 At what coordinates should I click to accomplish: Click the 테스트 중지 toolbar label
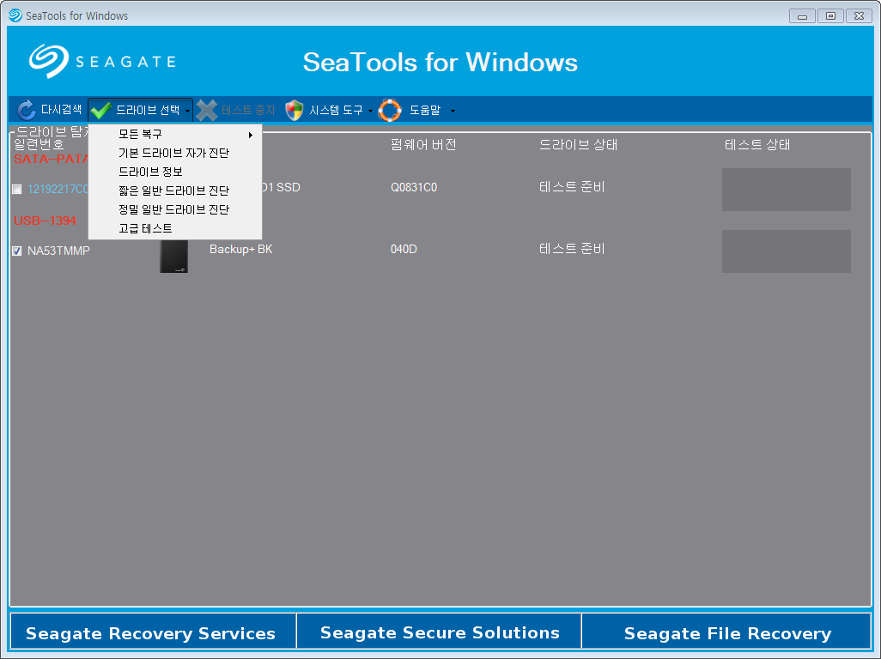click(248, 110)
